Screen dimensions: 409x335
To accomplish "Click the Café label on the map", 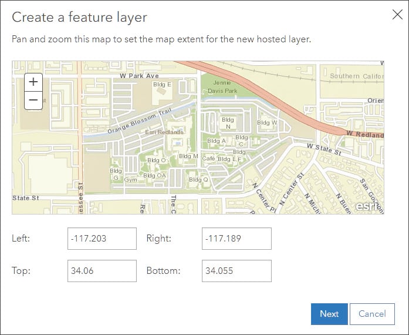I will [x=209, y=159].
